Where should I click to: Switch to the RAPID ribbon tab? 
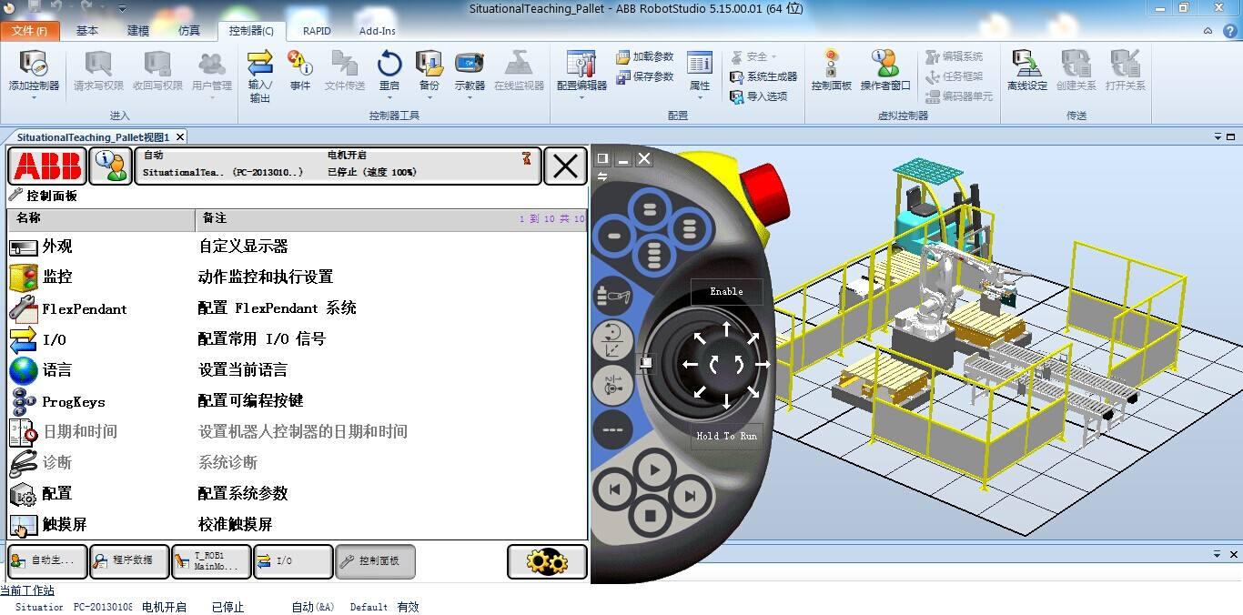(317, 31)
